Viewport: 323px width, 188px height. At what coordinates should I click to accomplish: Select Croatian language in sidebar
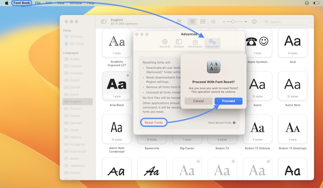tap(78, 73)
